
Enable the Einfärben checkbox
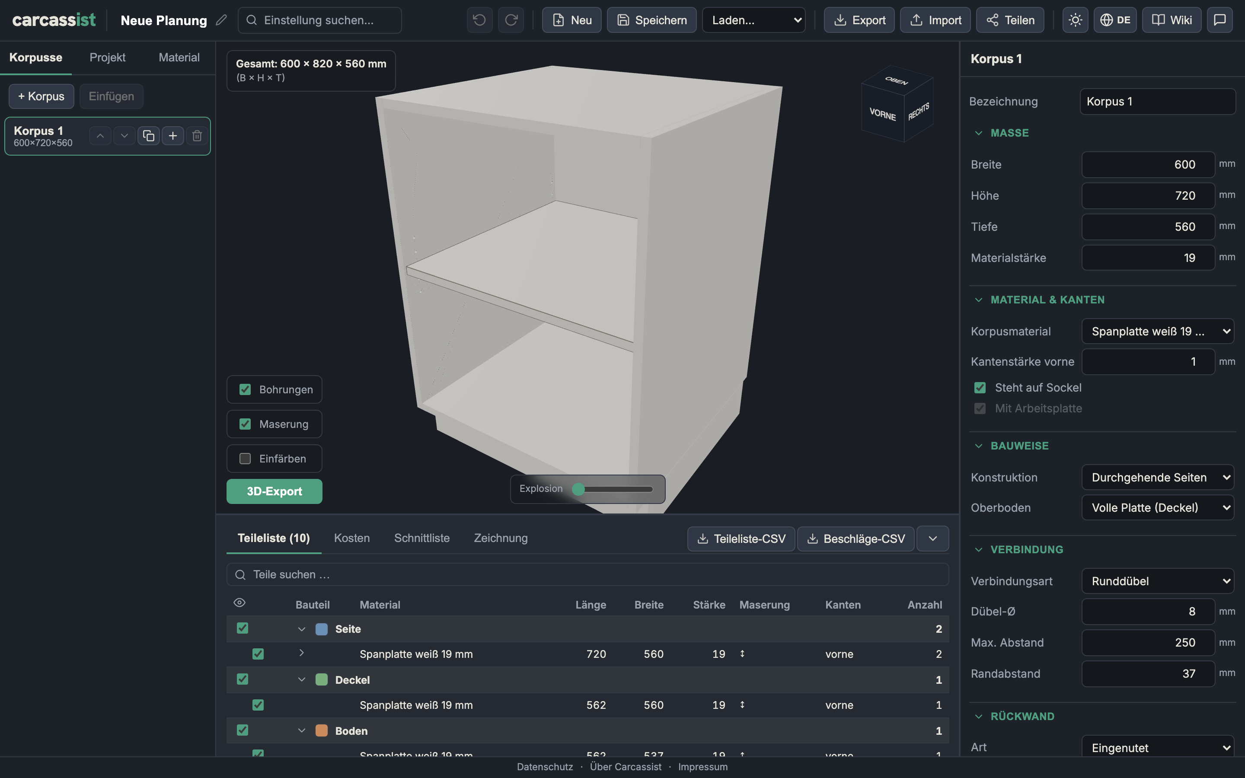(245, 459)
